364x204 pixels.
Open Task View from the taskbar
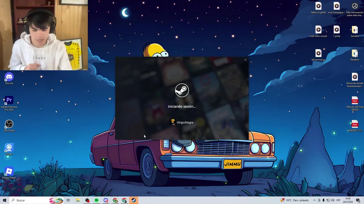68,200
